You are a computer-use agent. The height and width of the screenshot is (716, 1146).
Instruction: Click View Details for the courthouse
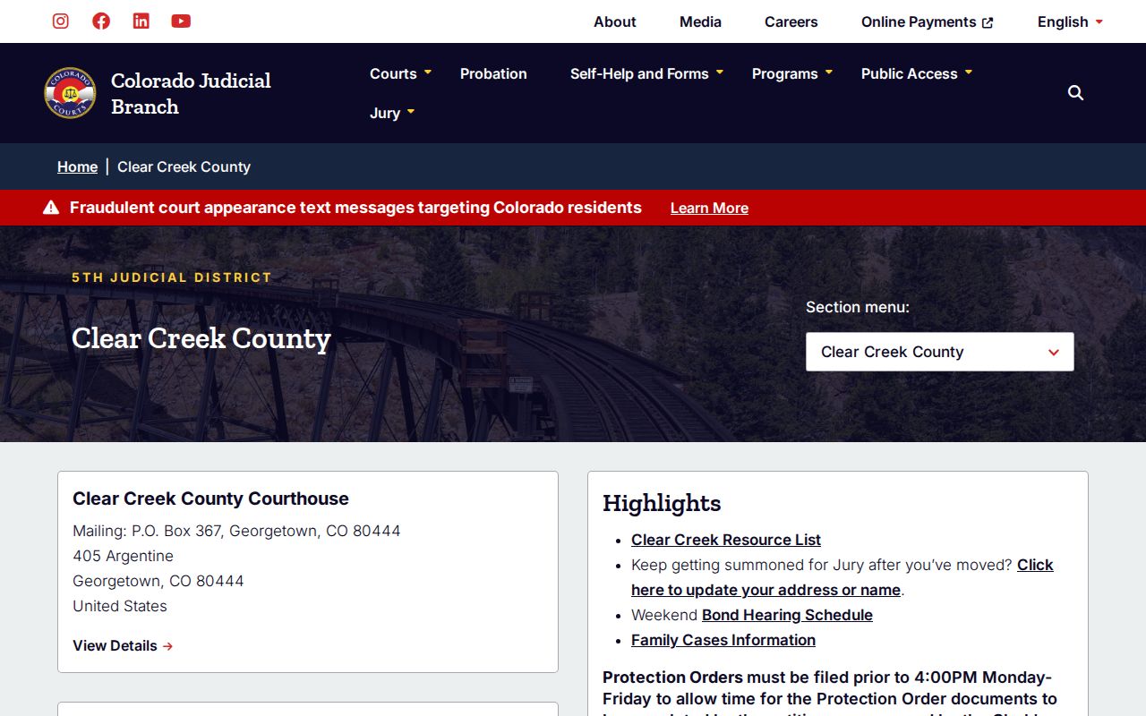pos(123,645)
